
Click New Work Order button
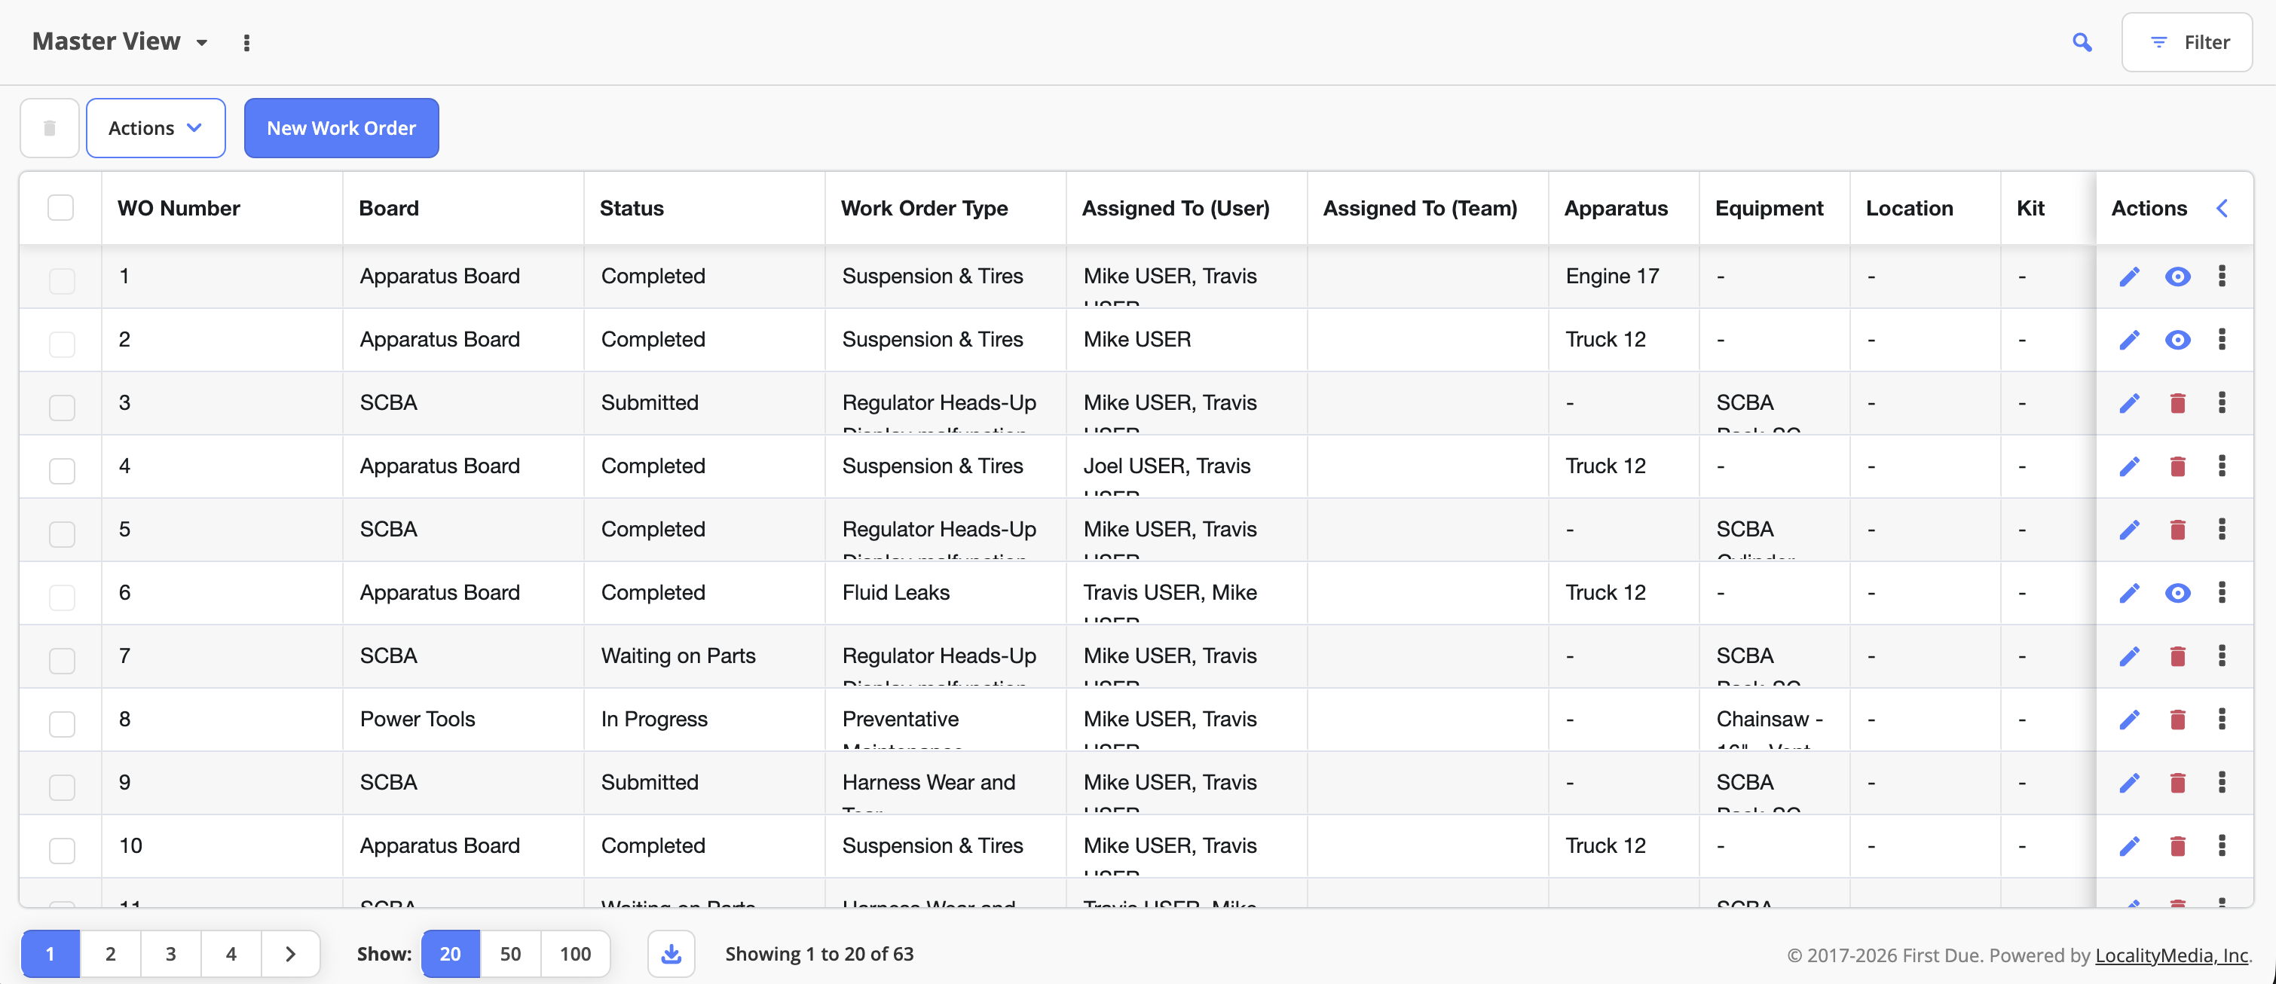[341, 128]
